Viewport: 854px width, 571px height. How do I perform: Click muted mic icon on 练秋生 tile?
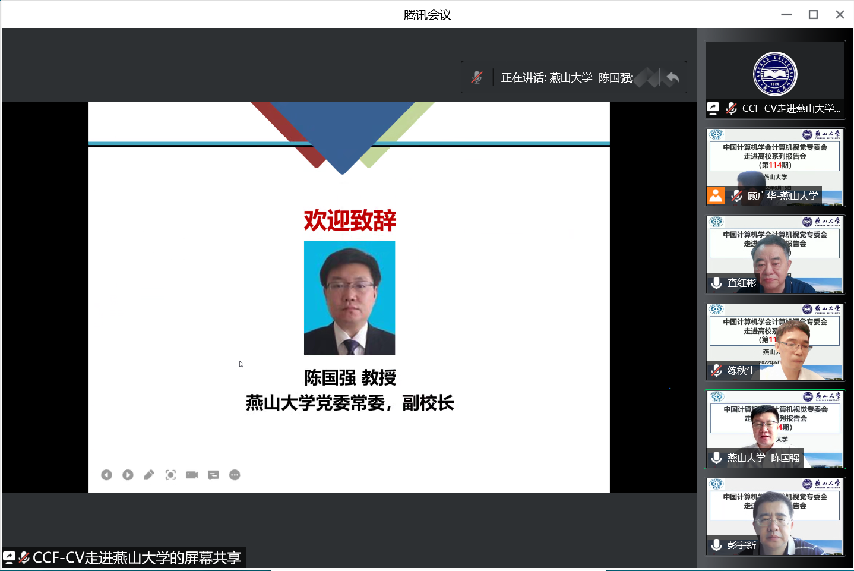tap(717, 371)
